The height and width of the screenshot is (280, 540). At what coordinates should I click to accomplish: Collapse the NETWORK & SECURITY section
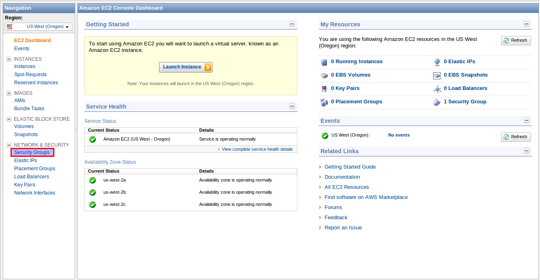pos(9,145)
